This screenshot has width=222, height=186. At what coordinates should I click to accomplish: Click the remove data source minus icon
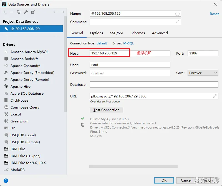11,12
